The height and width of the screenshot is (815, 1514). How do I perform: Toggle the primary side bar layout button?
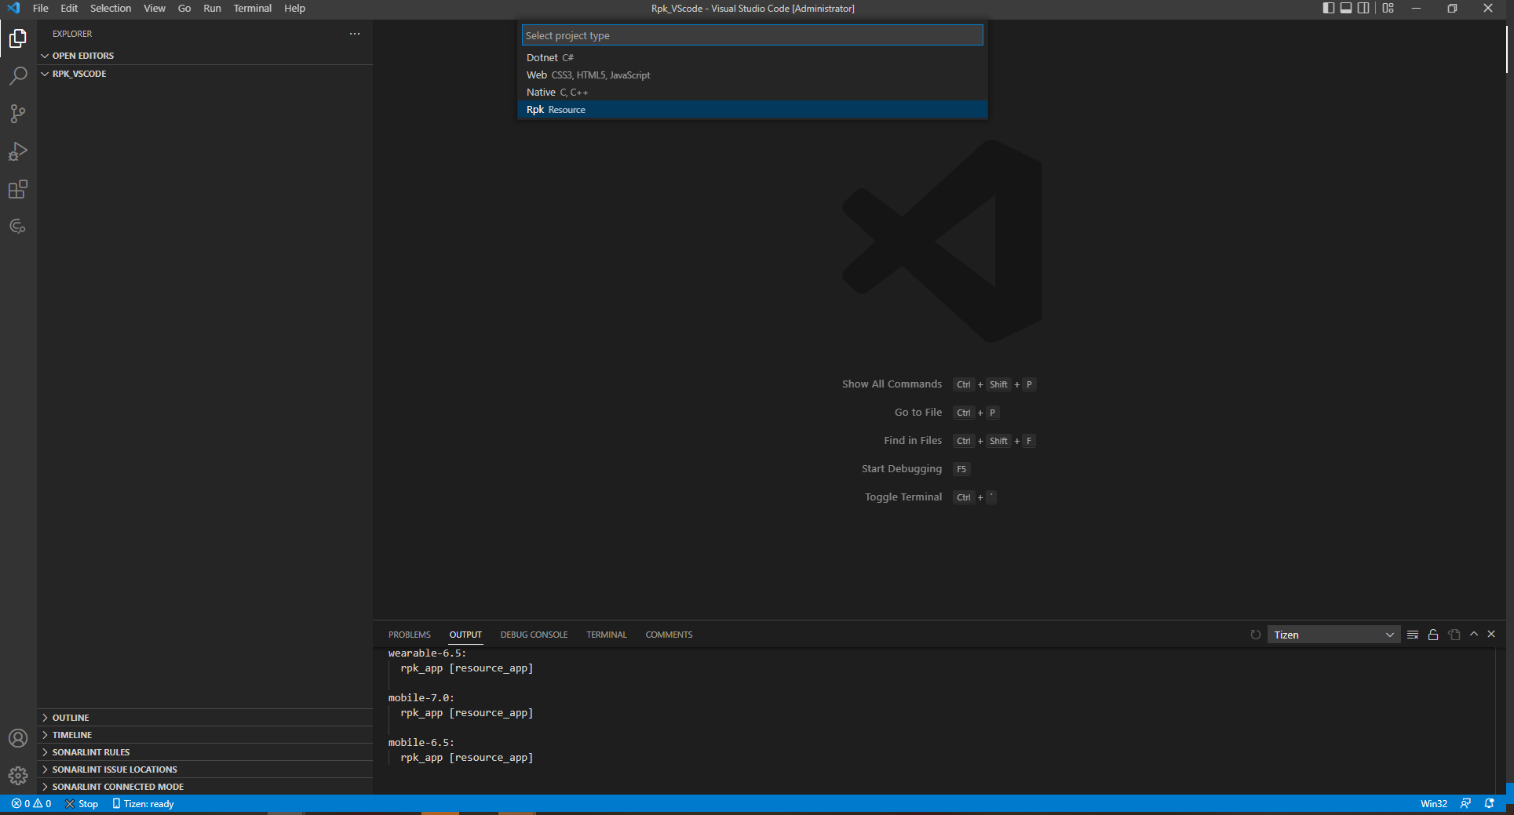1328,8
